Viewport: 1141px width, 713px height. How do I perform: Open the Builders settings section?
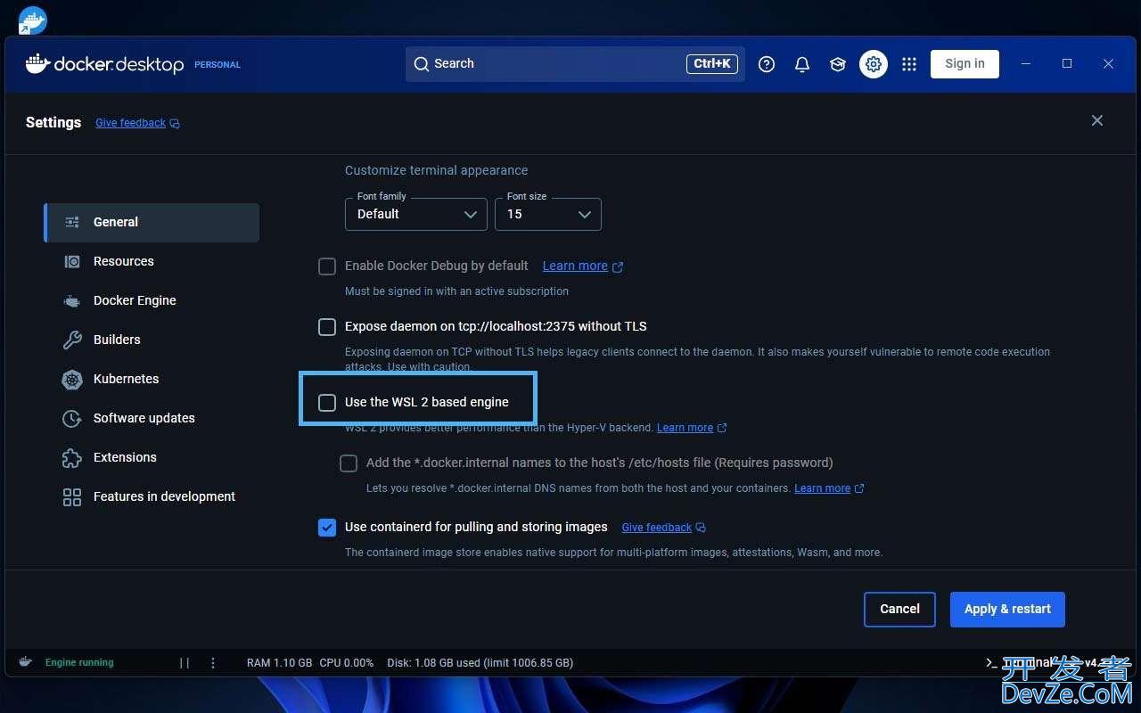pyautogui.click(x=152, y=340)
